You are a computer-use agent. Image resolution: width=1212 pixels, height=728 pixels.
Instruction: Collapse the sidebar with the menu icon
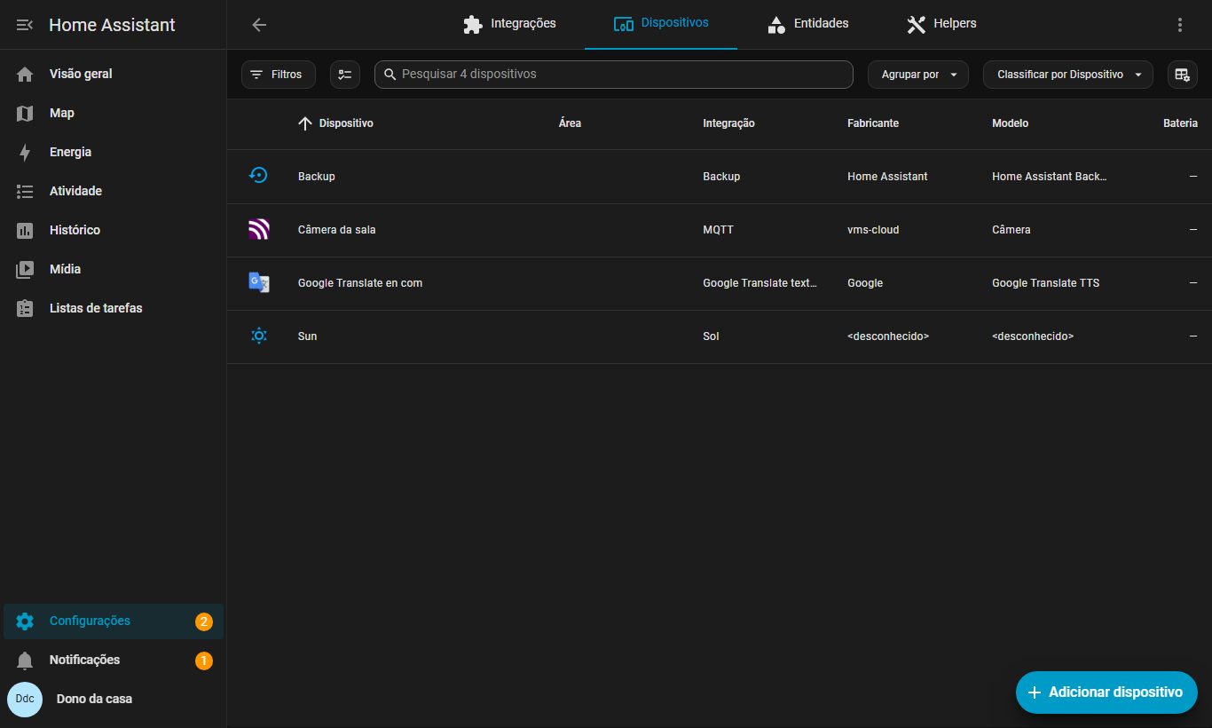click(x=25, y=25)
